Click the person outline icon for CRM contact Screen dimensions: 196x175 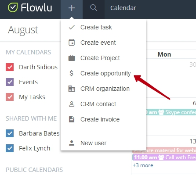(72, 104)
